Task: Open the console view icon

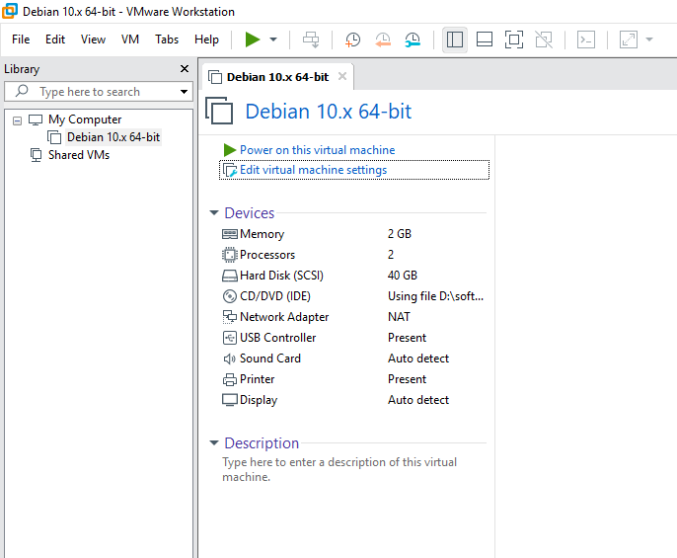Action: coord(586,40)
